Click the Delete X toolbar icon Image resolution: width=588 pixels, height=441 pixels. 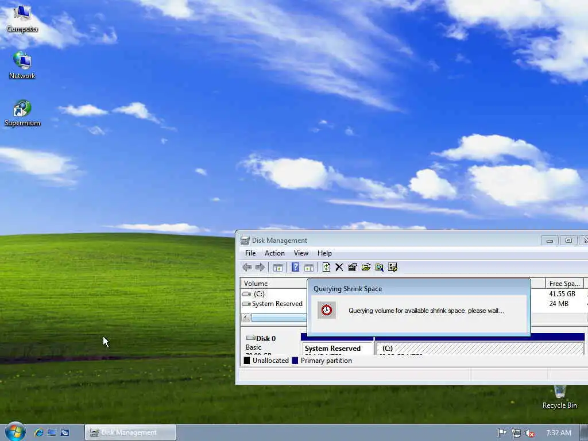point(339,268)
